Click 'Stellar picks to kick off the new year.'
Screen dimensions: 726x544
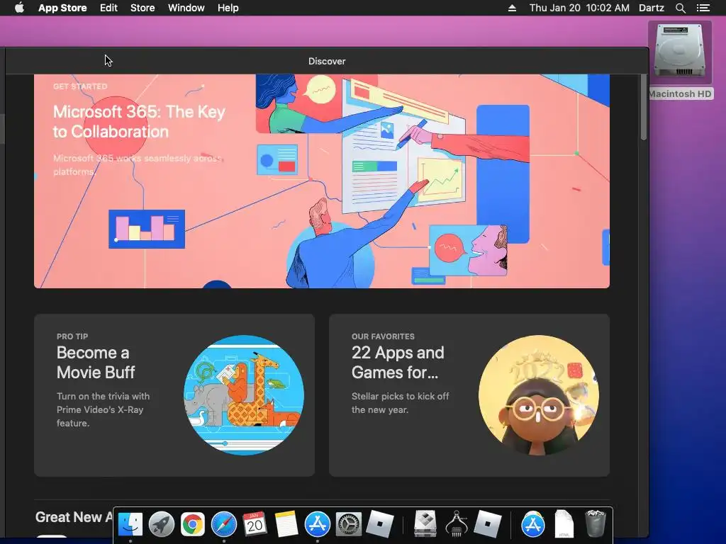[x=400, y=403]
